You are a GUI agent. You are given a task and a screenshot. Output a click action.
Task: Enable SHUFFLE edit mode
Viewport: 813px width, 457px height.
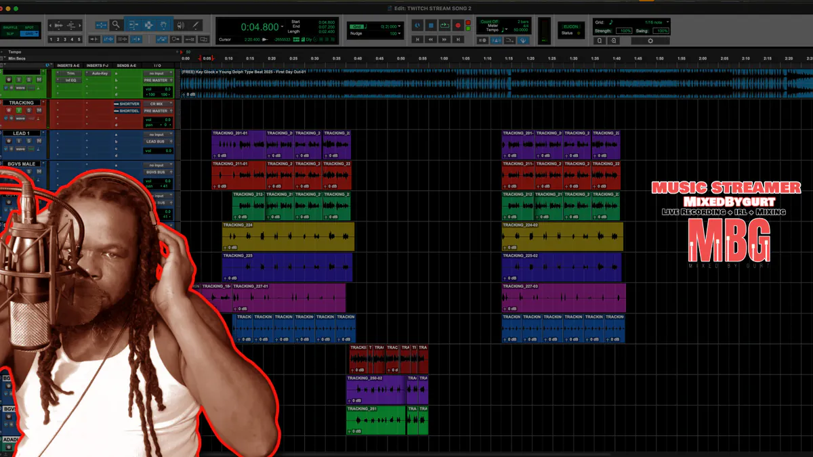10,28
